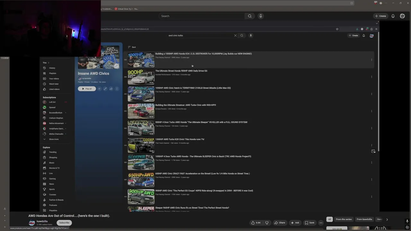Open 1050HP AWD Civic Hatch thumbnail
This screenshot has height=231, width=411.
tap(141, 94)
